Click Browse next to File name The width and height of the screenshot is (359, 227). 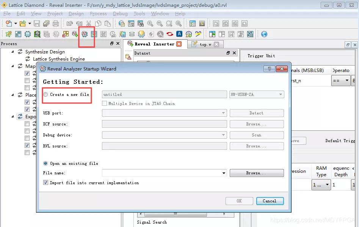257,173
